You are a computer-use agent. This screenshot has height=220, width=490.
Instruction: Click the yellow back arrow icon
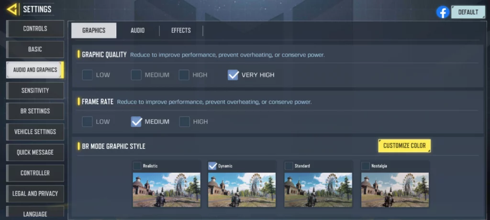pos(12,9)
